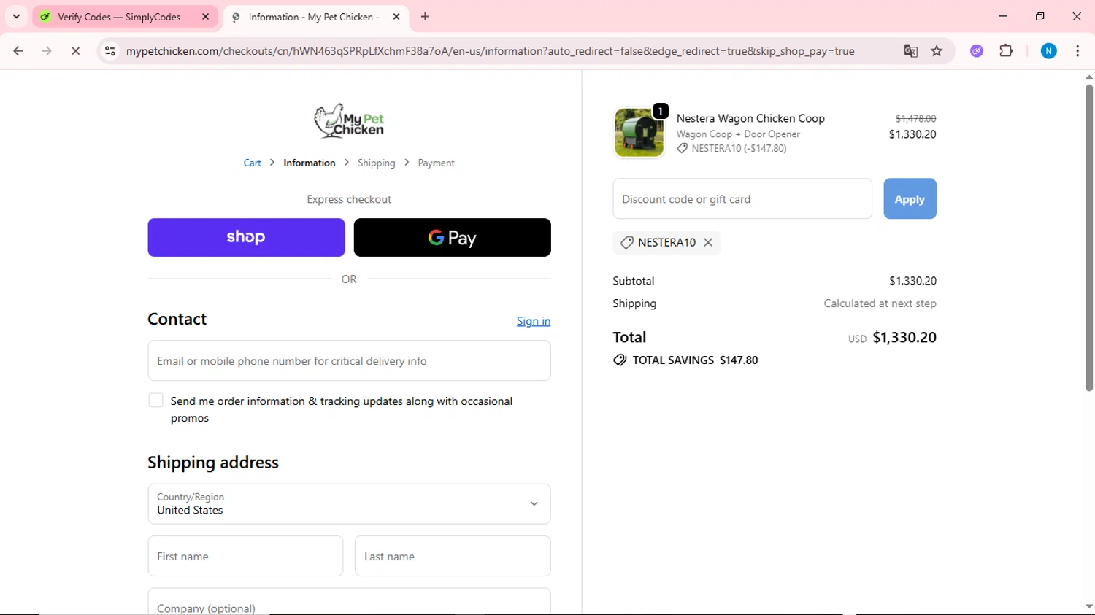Click the 'Nestera Wagon Chicken Coop' product title

[x=750, y=118]
